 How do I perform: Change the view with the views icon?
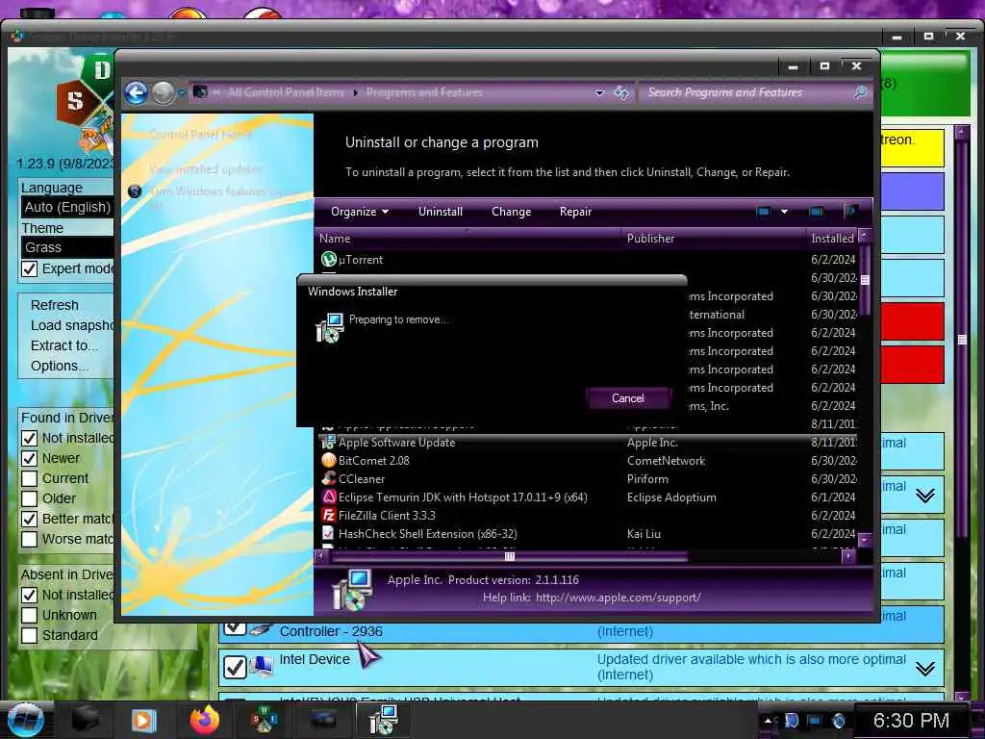pyautogui.click(x=763, y=212)
